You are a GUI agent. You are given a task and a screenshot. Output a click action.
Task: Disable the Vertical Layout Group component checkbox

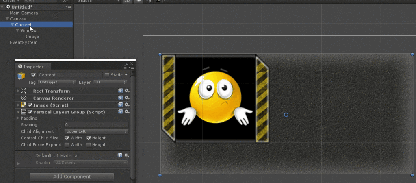click(30, 112)
